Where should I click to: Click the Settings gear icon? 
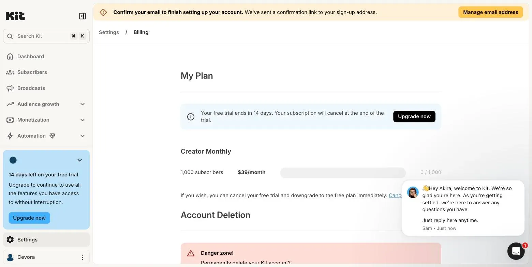pos(10,240)
